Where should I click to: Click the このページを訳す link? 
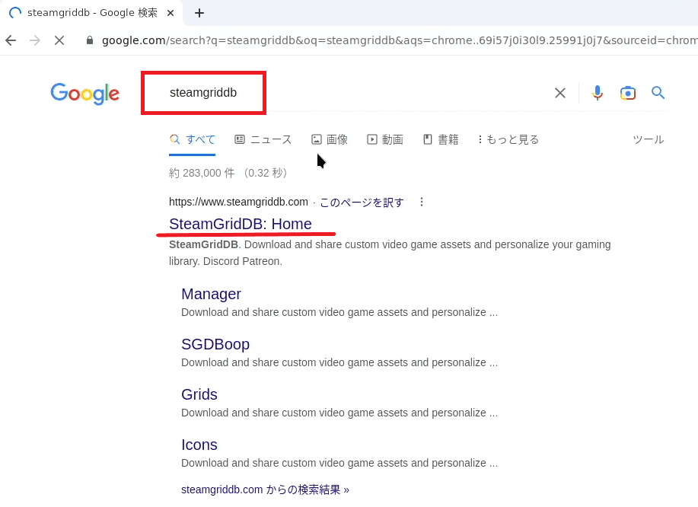click(362, 202)
